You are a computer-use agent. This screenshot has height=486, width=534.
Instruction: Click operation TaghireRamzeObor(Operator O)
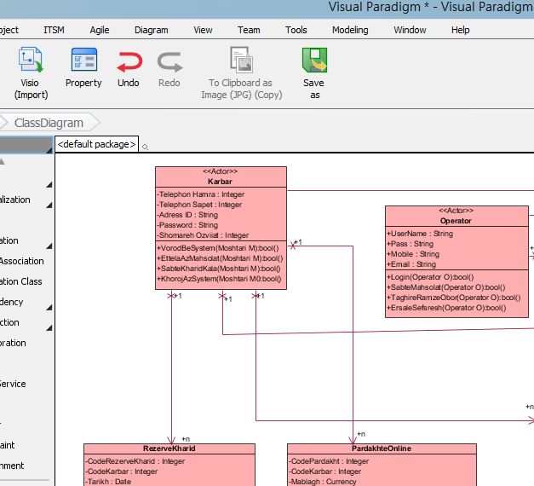pyautogui.click(x=454, y=298)
